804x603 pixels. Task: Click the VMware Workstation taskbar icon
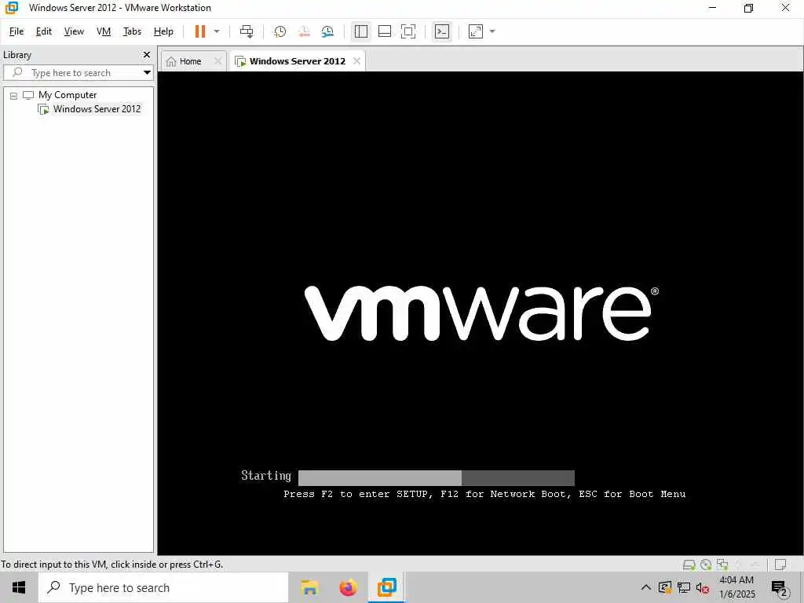[386, 587]
